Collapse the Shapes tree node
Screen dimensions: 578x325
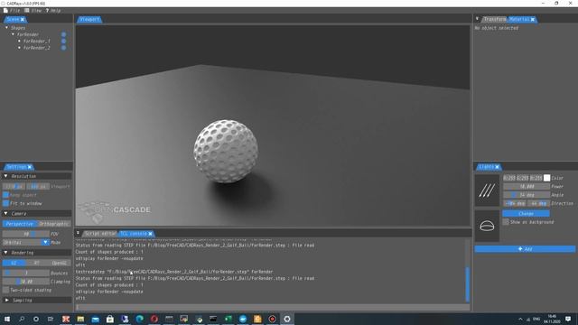pos(6,28)
